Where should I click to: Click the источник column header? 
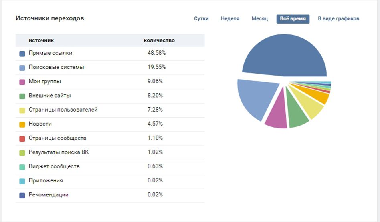[x=41, y=40]
